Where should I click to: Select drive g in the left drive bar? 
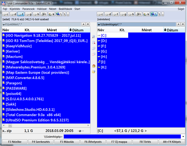click(x=28, y=14)
